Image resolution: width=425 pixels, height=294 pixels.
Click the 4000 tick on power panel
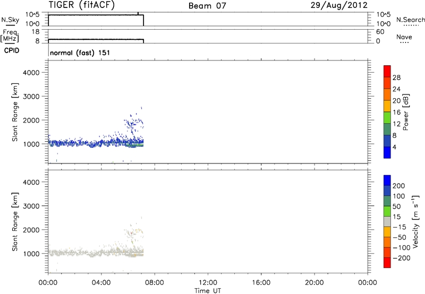coord(31,73)
